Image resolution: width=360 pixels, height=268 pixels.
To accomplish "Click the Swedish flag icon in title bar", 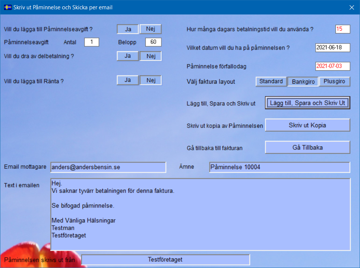I will pos(7,7).
